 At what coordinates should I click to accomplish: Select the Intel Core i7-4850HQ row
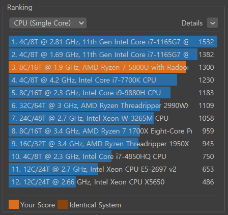click(113, 156)
